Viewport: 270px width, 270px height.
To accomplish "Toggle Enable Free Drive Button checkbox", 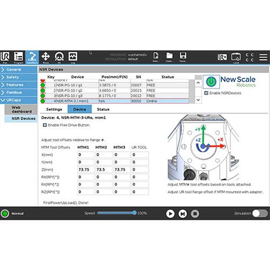I will pyautogui.click(x=45, y=125).
